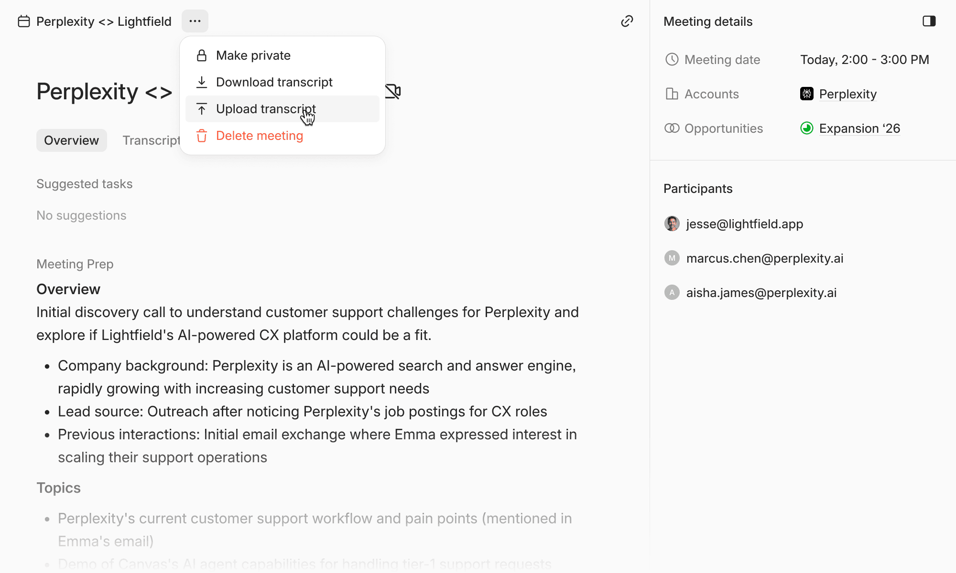Switch to the Transcript tab
Screen dimensions: 956x573
tap(151, 140)
